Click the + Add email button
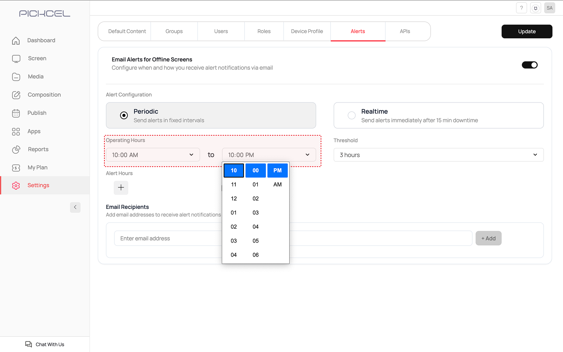The width and height of the screenshot is (563, 352). [488, 238]
